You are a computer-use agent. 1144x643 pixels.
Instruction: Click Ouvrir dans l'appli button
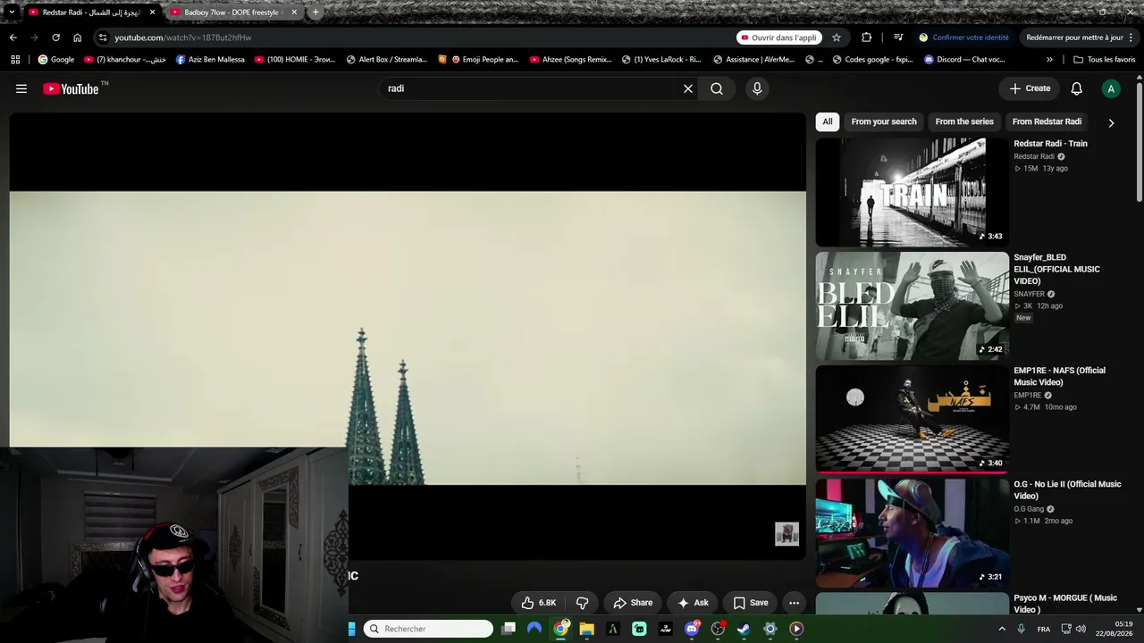[779, 38]
